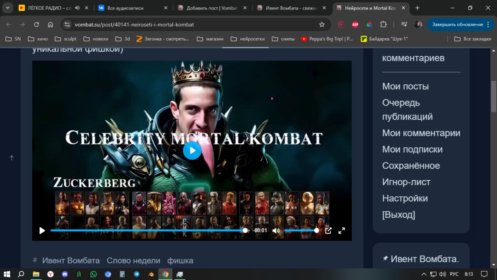
Task: Click the фишка tag
Action: [x=180, y=261]
